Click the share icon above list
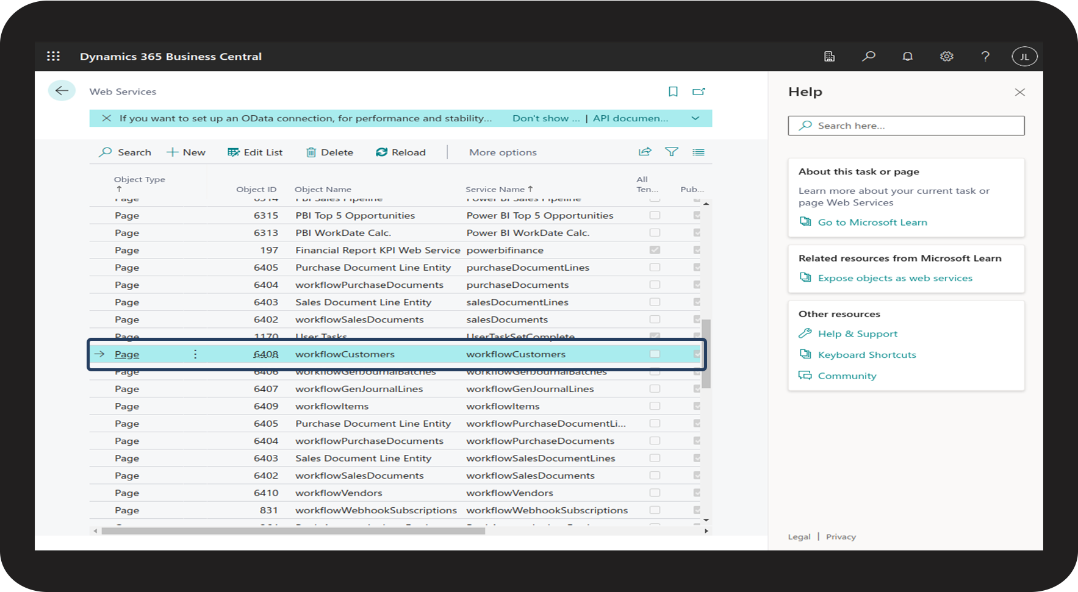1078x592 pixels. 645,152
